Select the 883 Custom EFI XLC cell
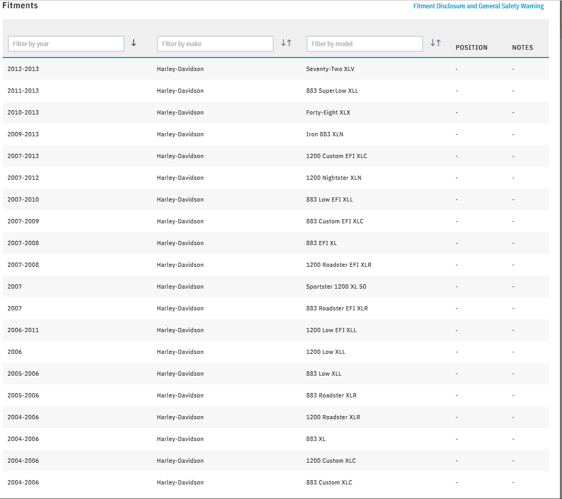 [335, 221]
